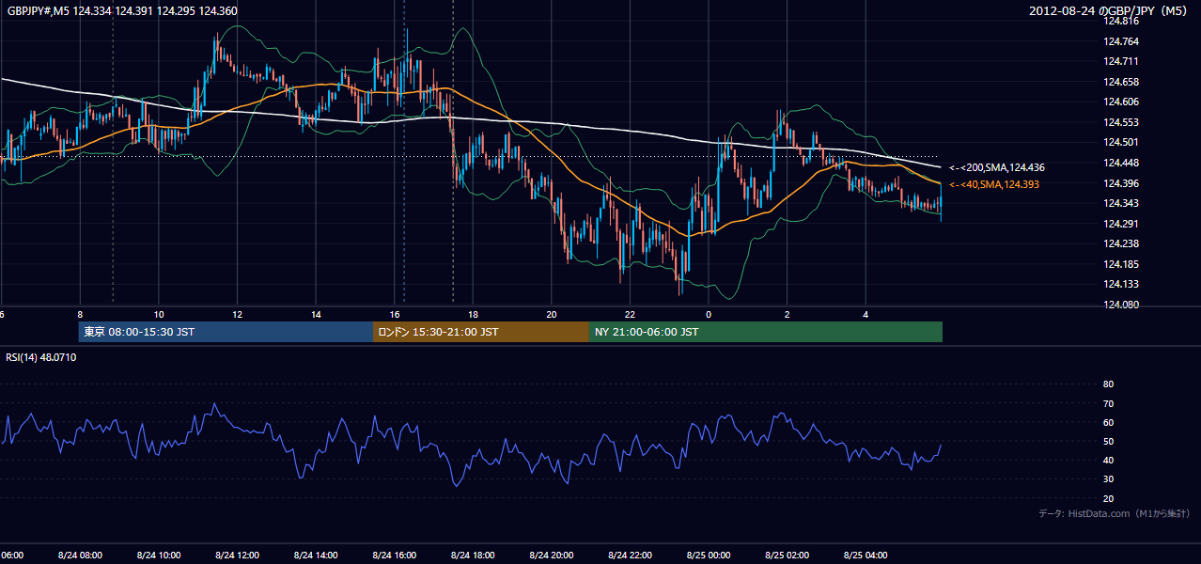Screen dimensions: 1201x564
Task: Click the RSI(14) 48.0710 indicator label
Action: point(41,357)
